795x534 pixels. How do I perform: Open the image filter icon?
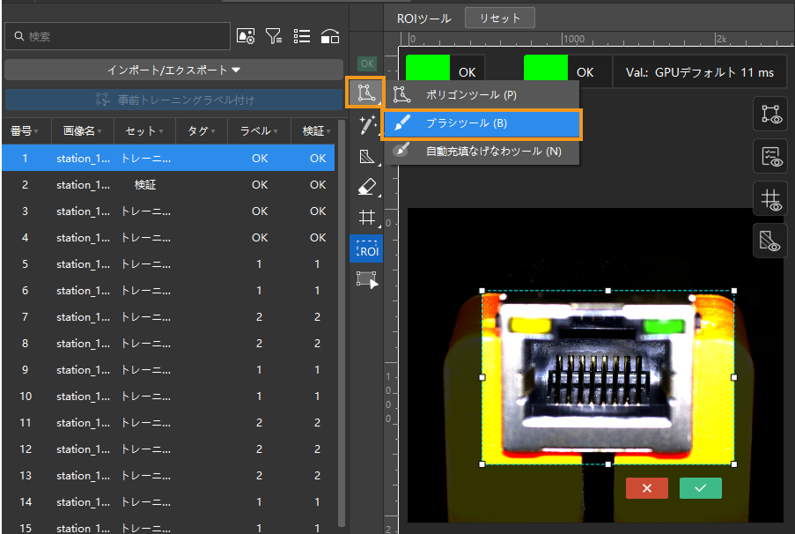[x=274, y=36]
